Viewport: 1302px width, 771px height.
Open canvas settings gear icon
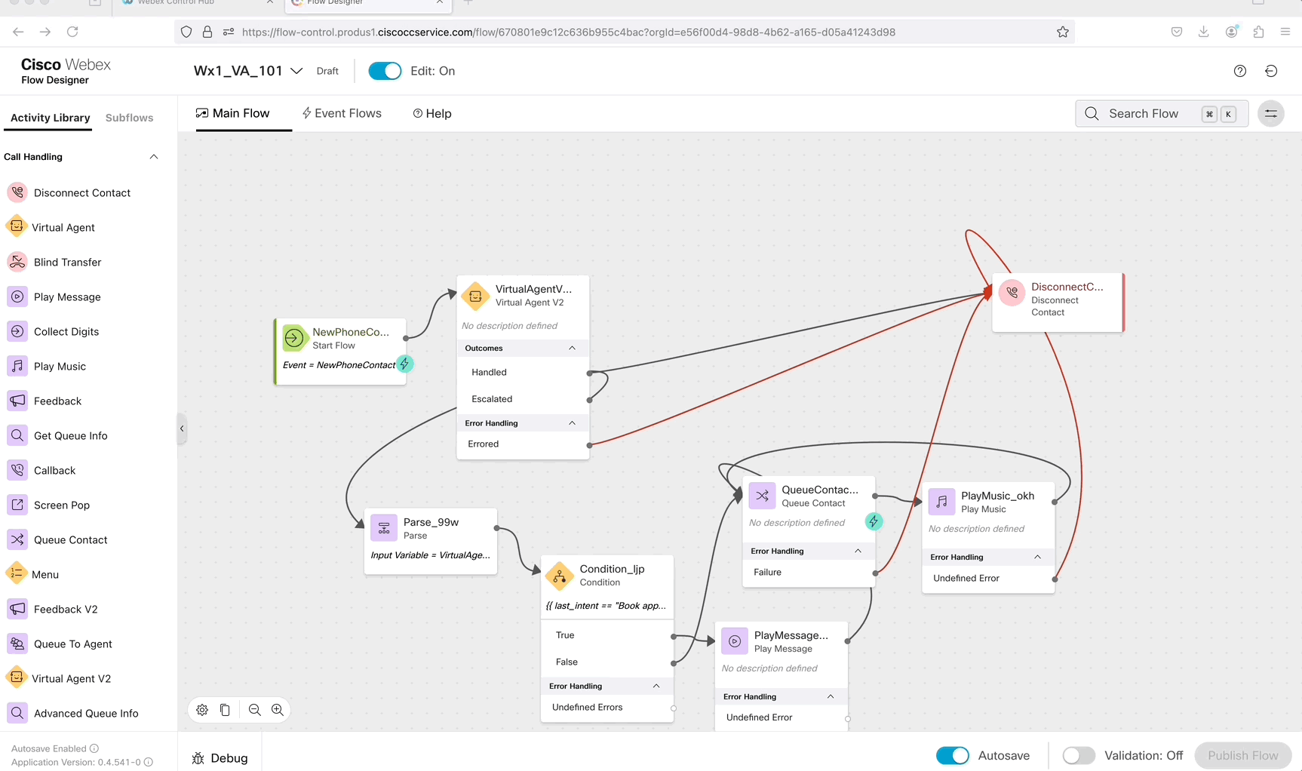coord(202,710)
